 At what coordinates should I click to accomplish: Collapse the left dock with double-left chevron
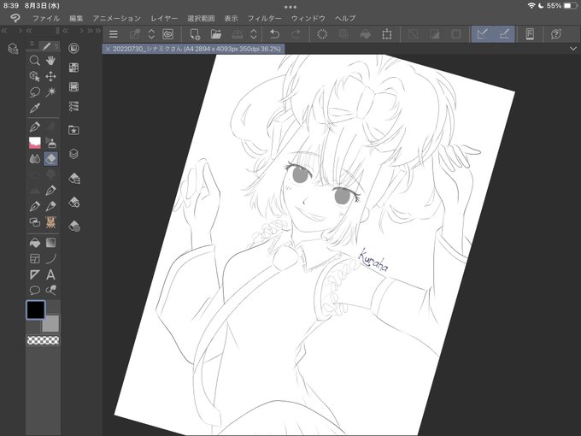(4, 31)
